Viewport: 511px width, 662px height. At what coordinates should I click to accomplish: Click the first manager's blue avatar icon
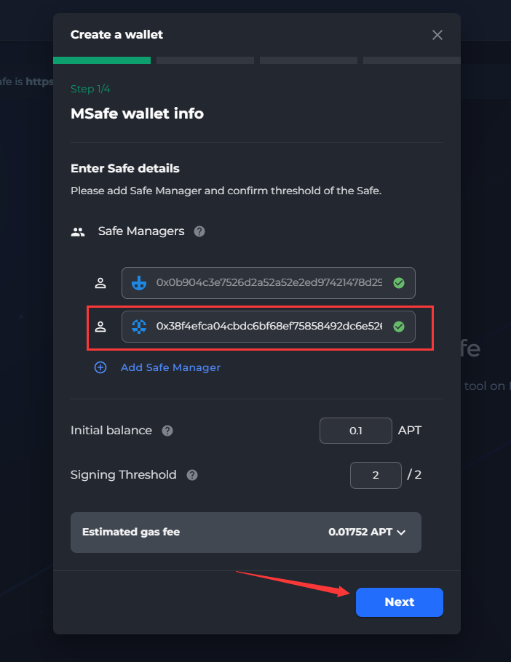[x=139, y=283]
